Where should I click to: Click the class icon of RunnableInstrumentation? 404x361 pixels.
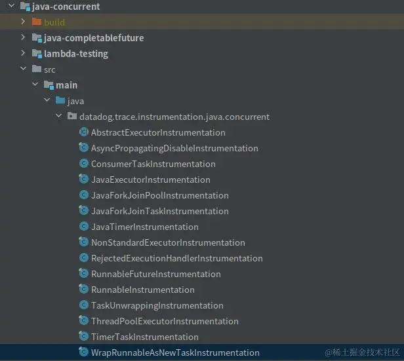click(84, 289)
